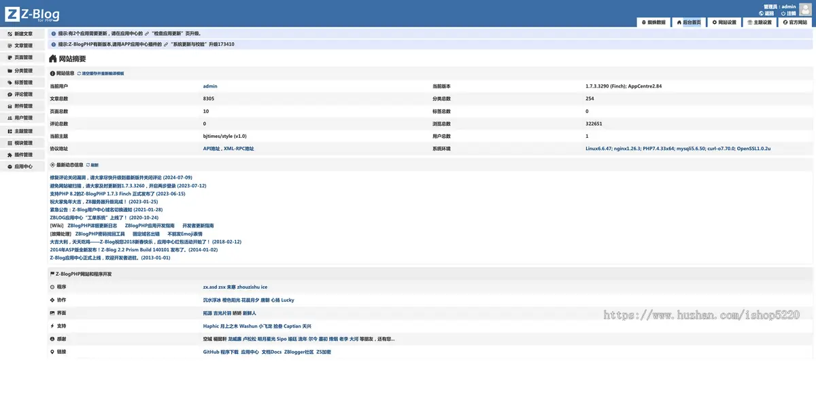Click the 检查应用更新 link in the notice

tap(167, 33)
